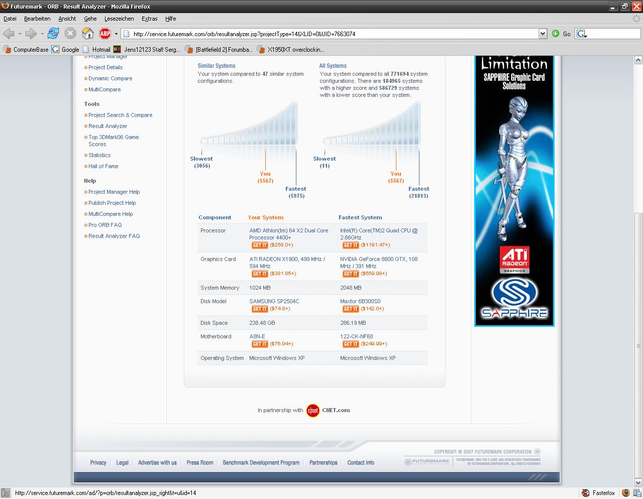Viewport: 643px width, 499px height.
Task: Open the Datei menu
Action: click(x=10, y=19)
